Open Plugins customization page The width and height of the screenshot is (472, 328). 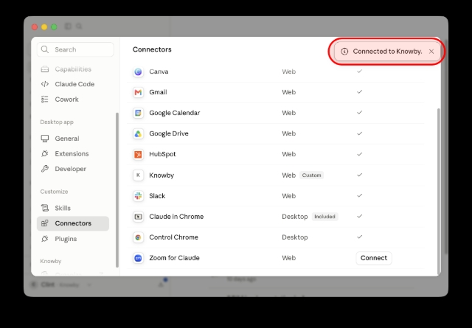(73, 239)
